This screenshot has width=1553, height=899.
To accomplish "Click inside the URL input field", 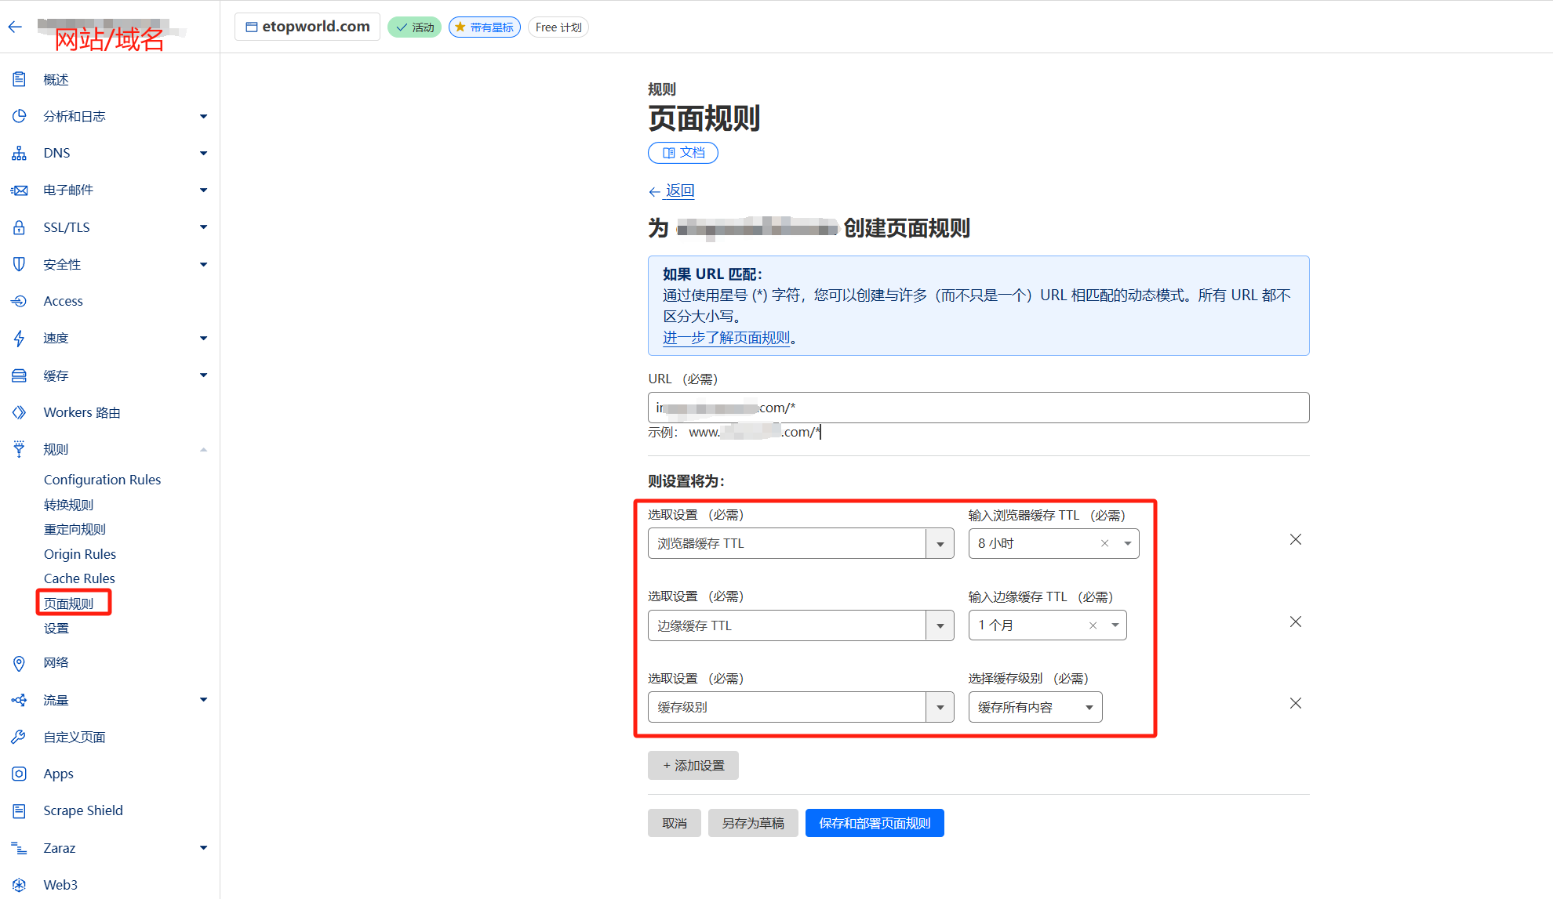I will [x=977, y=407].
